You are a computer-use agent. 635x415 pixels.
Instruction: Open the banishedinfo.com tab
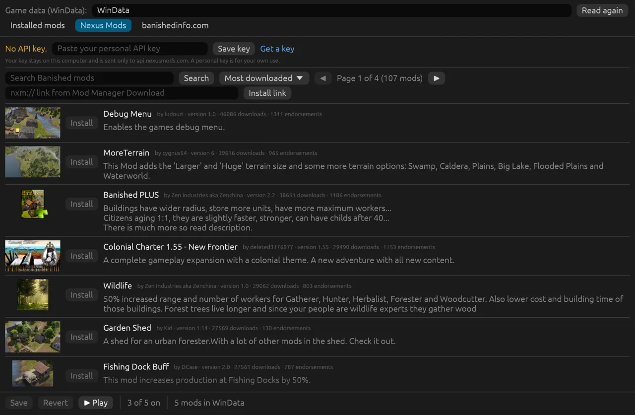click(x=175, y=25)
